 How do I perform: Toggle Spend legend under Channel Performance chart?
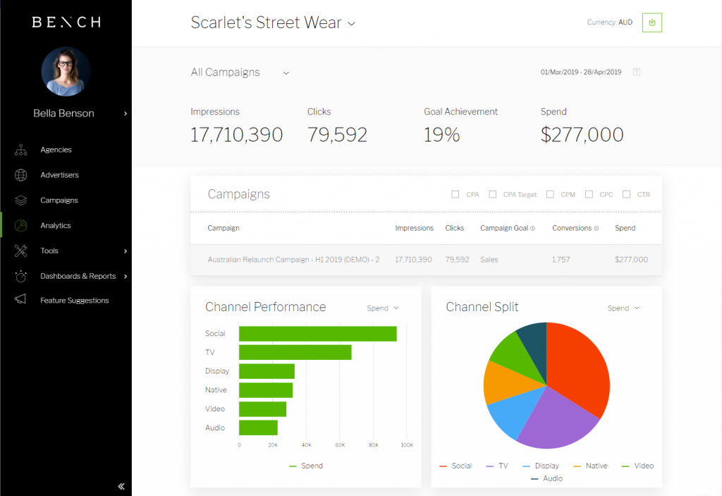[306, 466]
